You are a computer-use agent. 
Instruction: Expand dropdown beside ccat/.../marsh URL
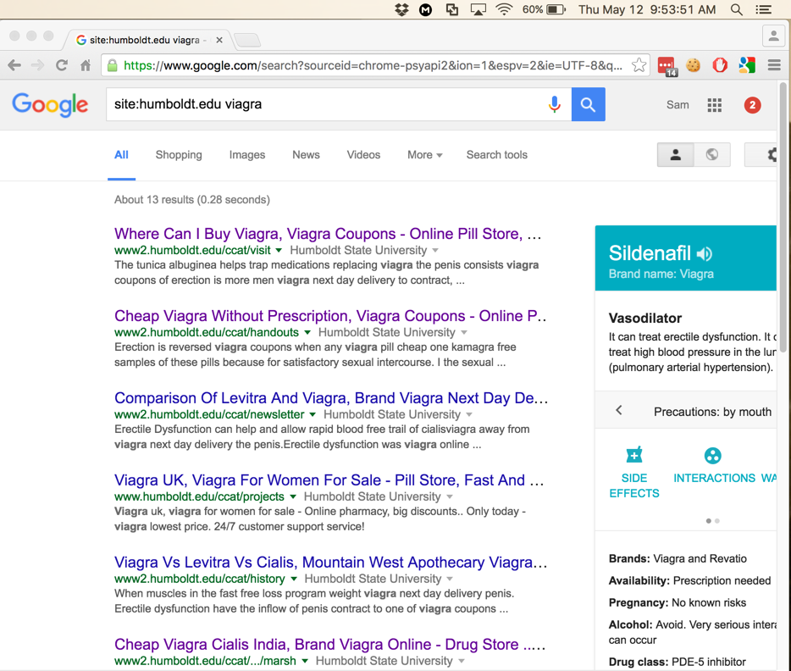(x=305, y=661)
